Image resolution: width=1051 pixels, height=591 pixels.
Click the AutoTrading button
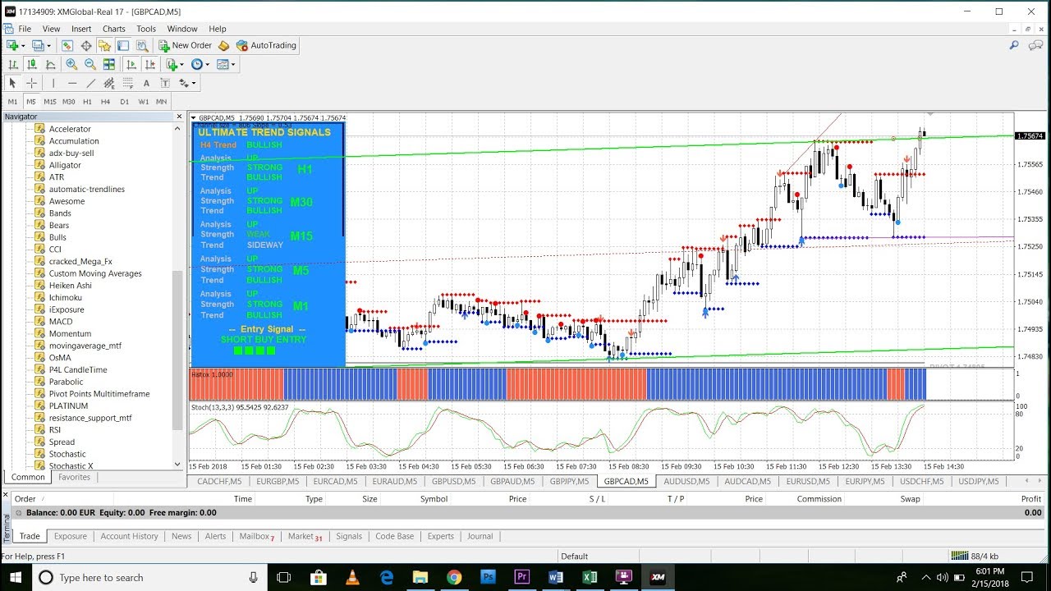(266, 46)
